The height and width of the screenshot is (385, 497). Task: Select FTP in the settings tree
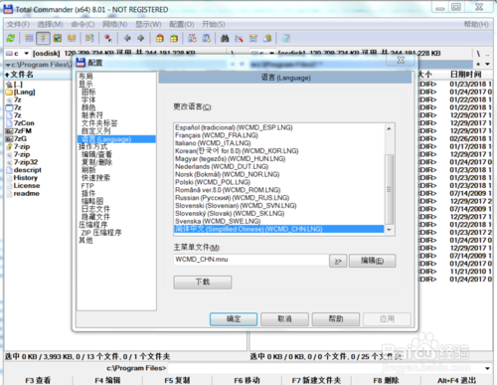pyautogui.click(x=87, y=186)
